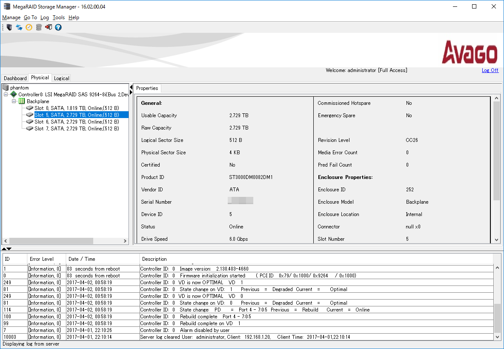This screenshot has height=349, width=504.
Task: Switch to the Physical tab
Action: coord(40,78)
